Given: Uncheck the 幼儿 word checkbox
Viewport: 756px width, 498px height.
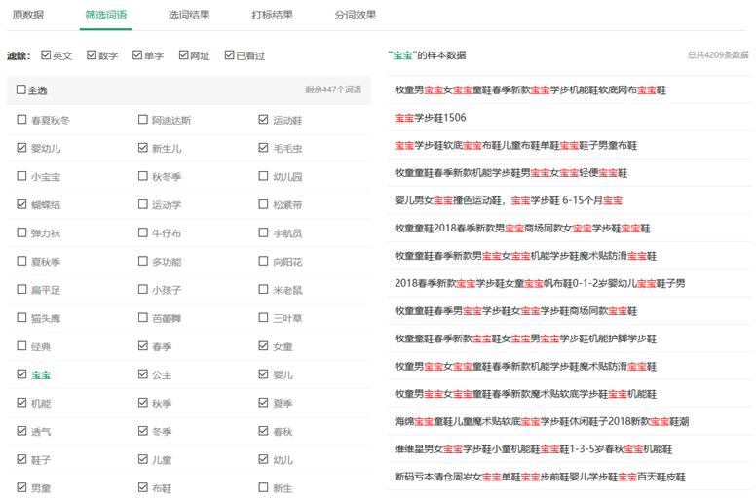Looking at the screenshot, I should pos(263,459).
